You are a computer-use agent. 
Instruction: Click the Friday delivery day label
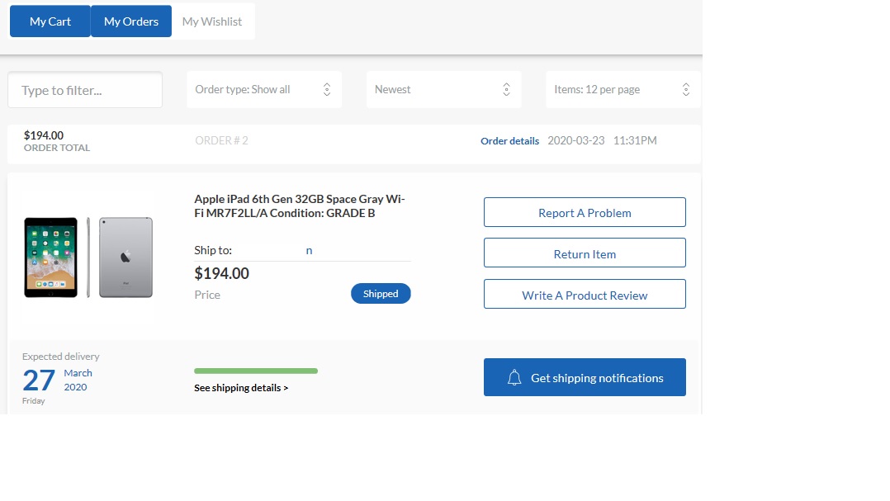click(34, 400)
